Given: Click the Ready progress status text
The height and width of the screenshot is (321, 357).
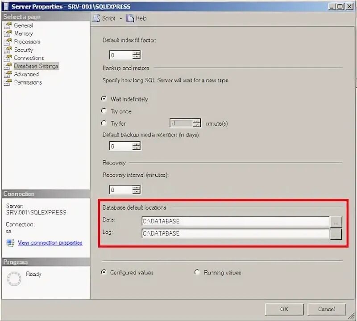Looking at the screenshot, I should (33, 274).
